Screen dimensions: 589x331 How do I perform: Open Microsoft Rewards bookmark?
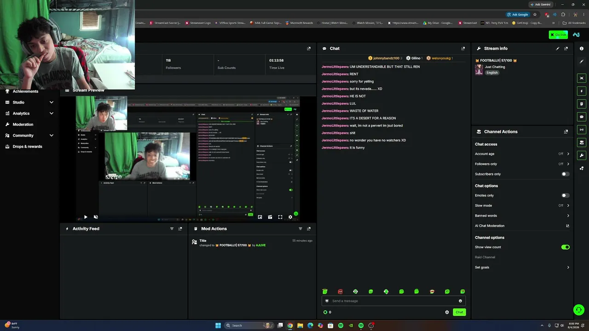click(299, 23)
